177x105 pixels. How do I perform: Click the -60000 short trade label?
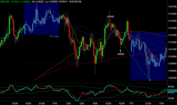click(x=110, y=17)
